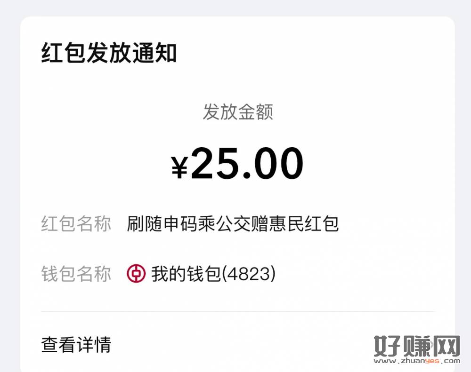Select the 发放金额 label
471x372 pixels.
(237, 112)
